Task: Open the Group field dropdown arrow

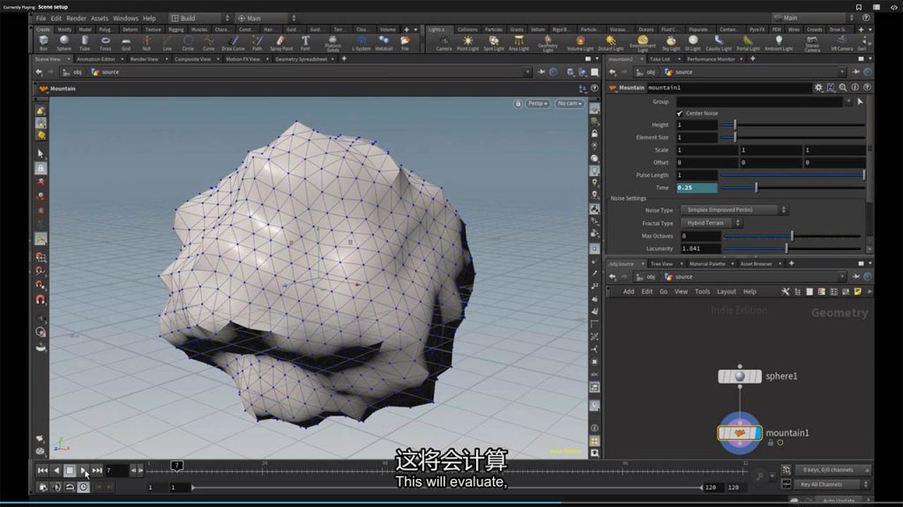Action: point(848,102)
